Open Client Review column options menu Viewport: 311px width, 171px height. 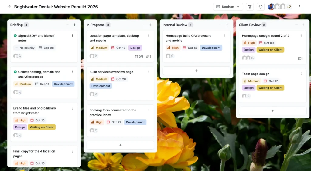296,25
